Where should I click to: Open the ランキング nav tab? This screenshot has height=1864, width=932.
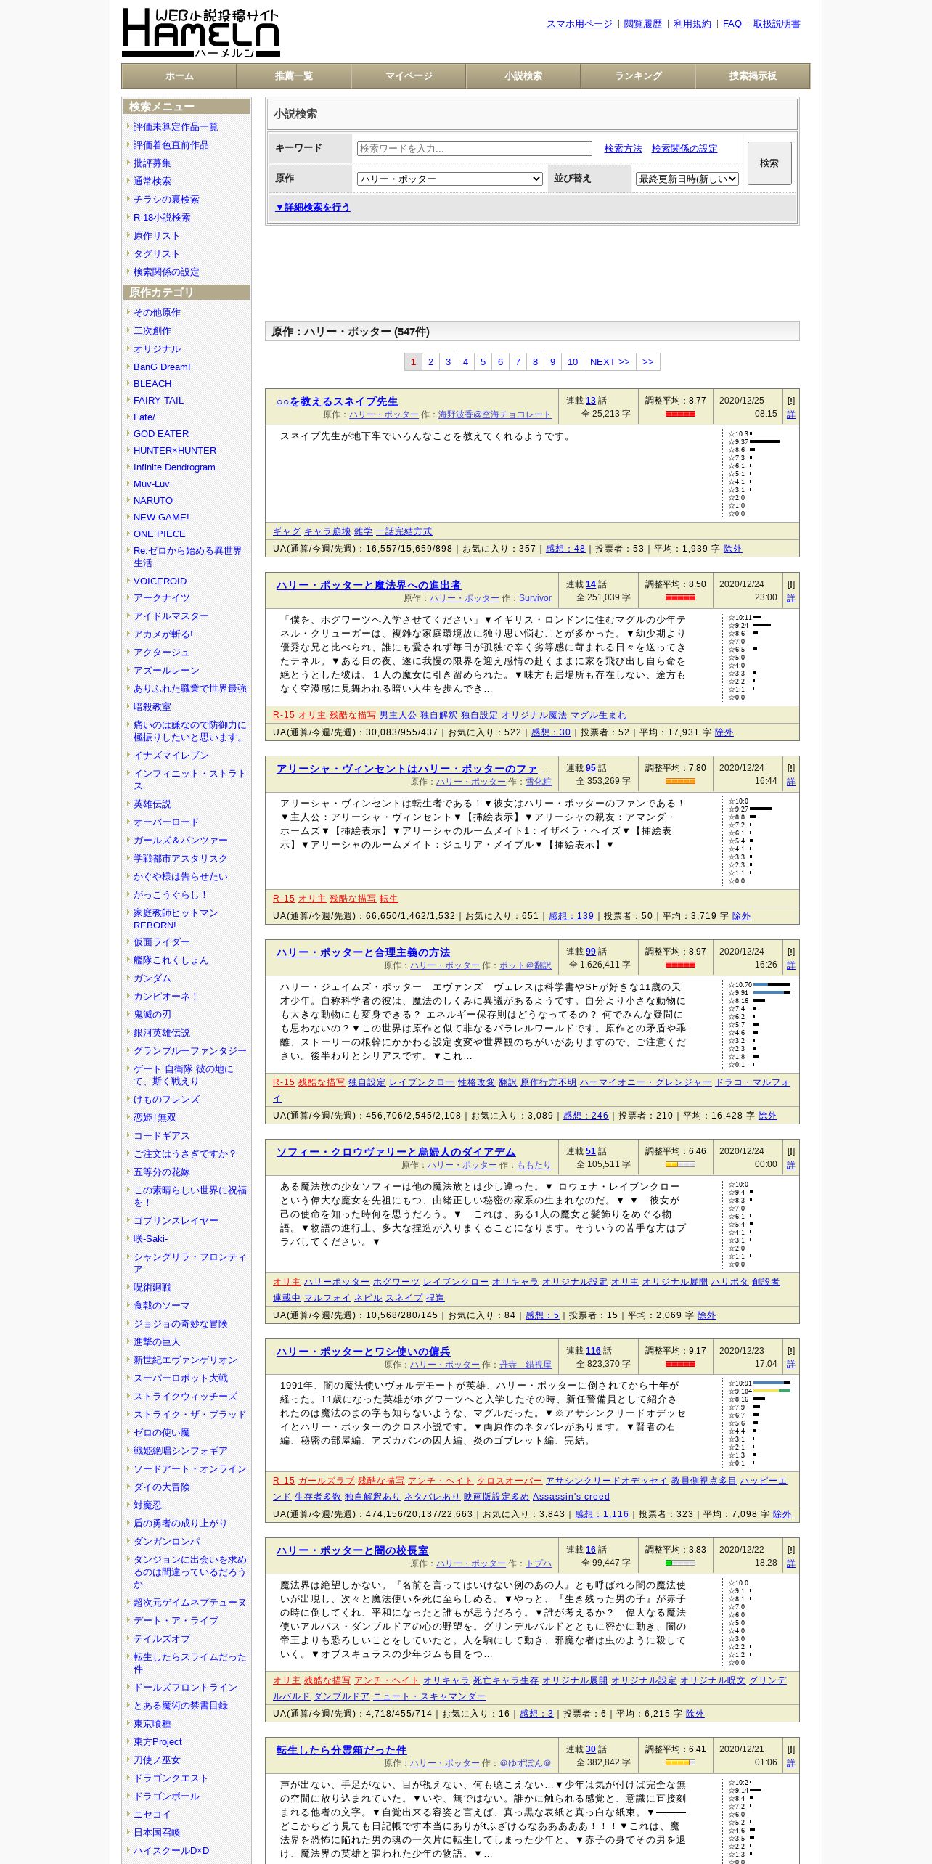(x=638, y=75)
